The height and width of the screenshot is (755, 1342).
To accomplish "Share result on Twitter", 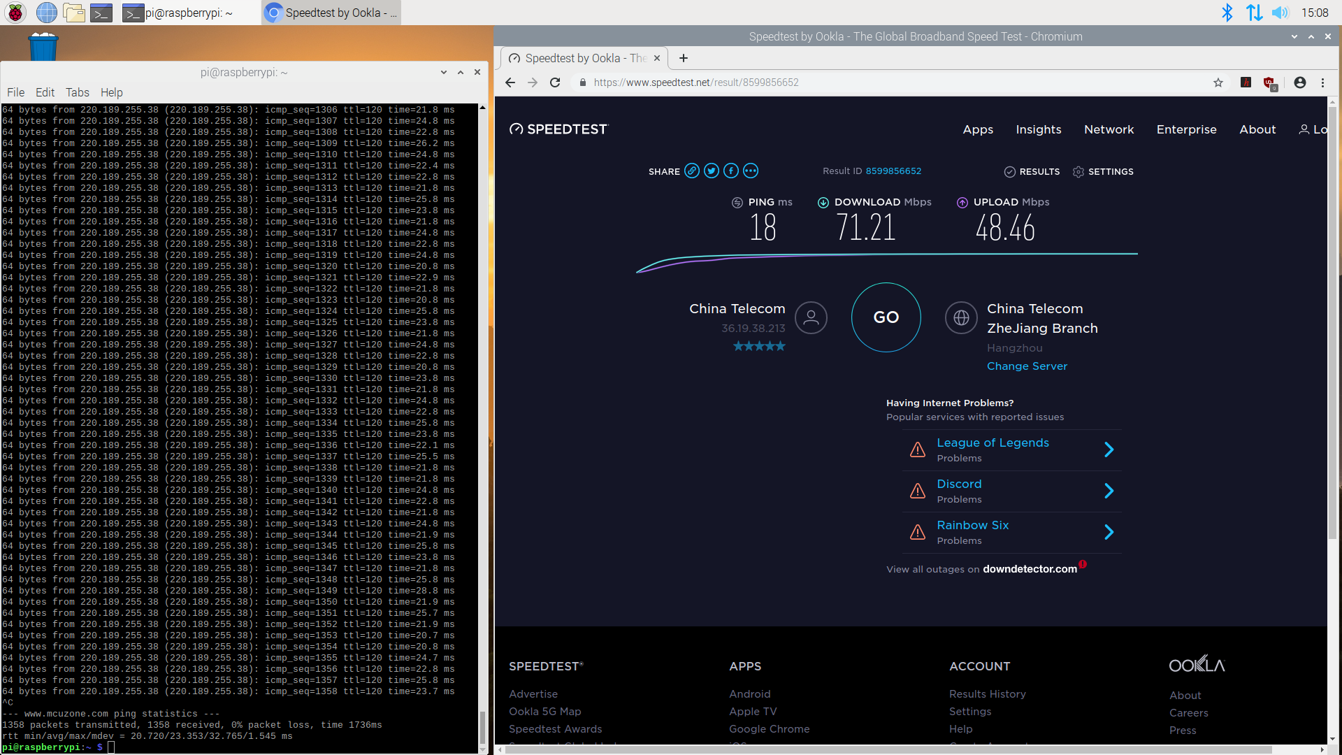I will coord(712,171).
